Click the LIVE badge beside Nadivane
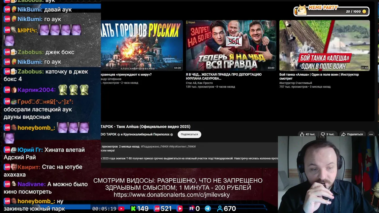The height and width of the screenshot is (213, 379). [7, 184]
